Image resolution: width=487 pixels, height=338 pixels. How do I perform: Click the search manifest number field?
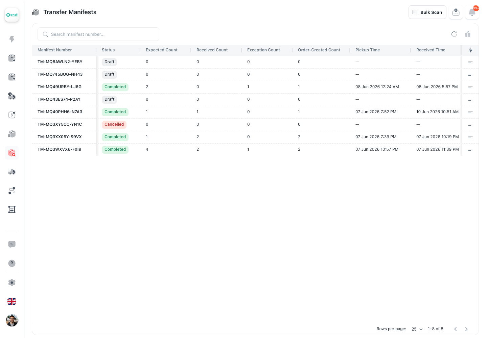coord(98,34)
